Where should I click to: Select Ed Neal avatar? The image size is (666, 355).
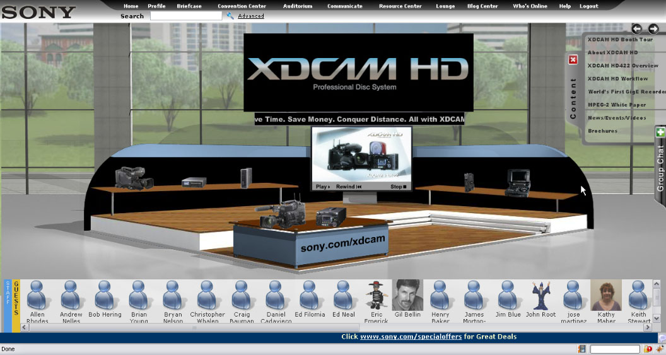343,294
